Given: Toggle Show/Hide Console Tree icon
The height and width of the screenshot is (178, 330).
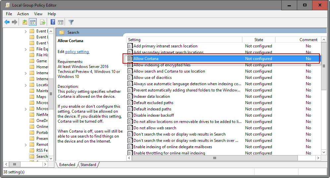Looking at the screenshot, I should 33,22.
